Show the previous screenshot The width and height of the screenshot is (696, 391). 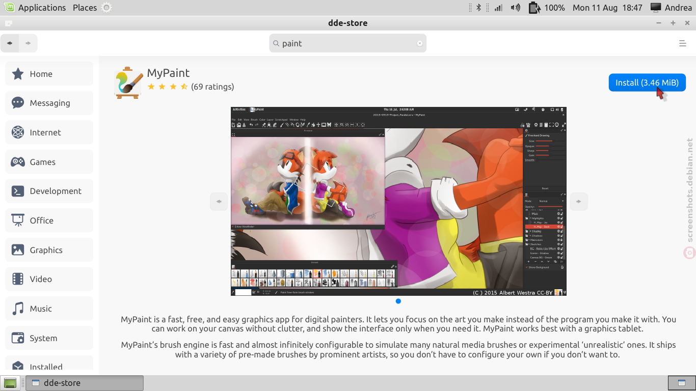219,201
